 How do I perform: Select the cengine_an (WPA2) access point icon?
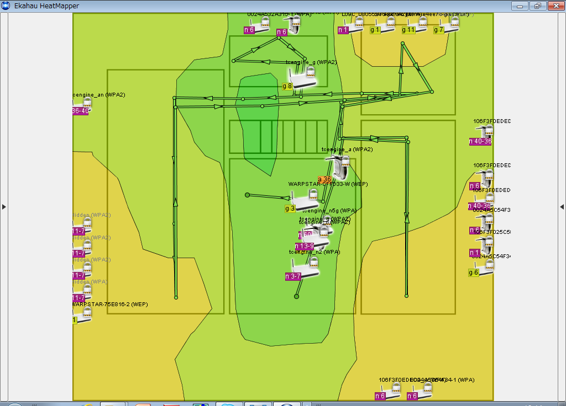click(84, 105)
